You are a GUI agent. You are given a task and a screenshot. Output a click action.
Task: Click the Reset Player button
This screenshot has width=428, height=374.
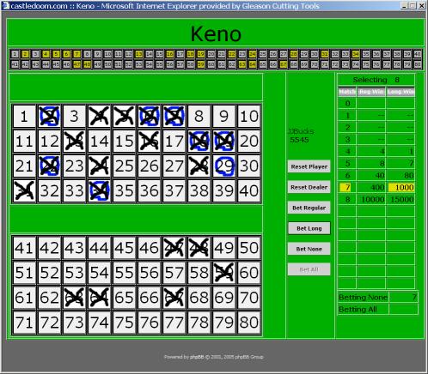tap(309, 166)
